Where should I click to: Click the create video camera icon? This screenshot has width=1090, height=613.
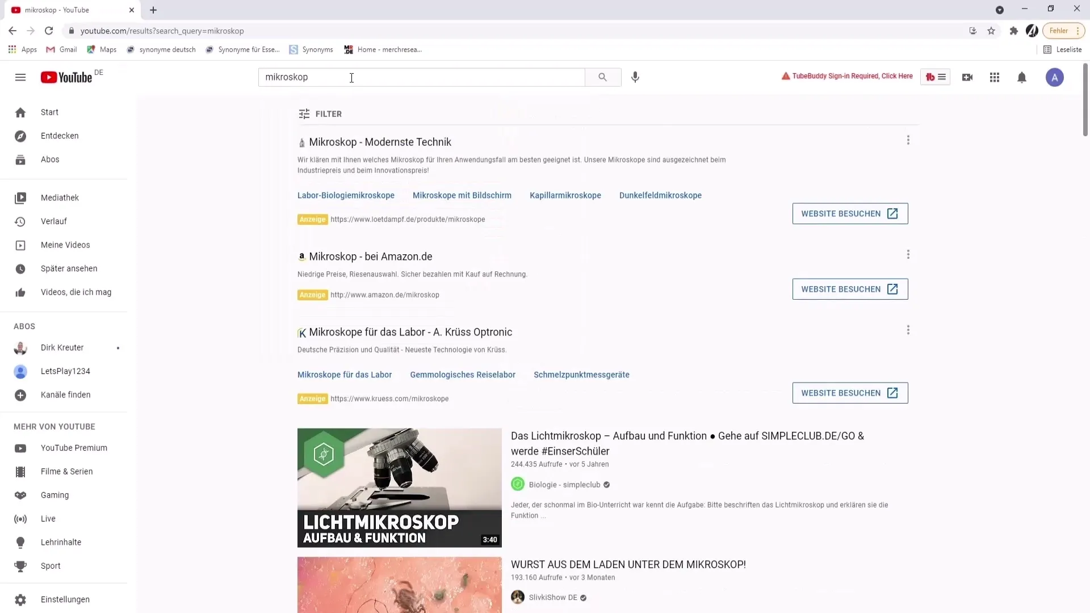pos(967,77)
